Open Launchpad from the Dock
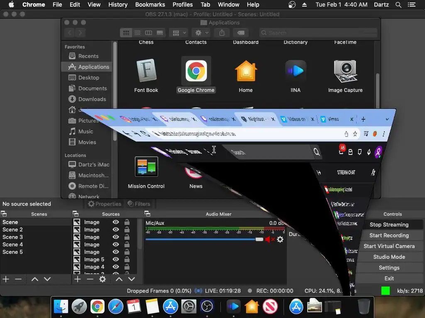This screenshot has height=318, width=425. (79, 306)
